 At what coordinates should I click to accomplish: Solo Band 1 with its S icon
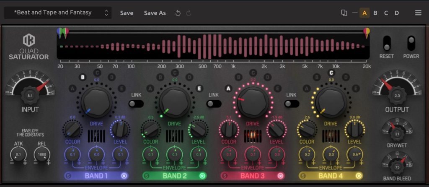[x=68, y=176]
